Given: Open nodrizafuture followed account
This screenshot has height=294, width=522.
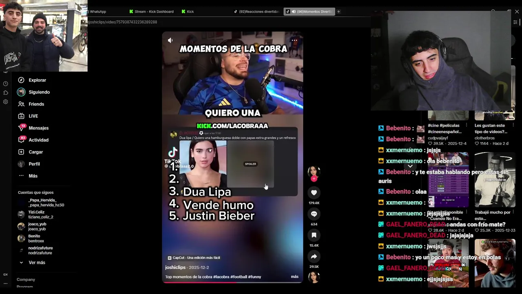Looking at the screenshot, I should point(36,250).
